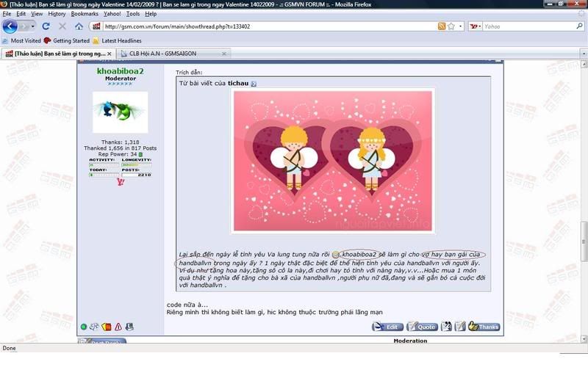Click the search magnifier icon

pyautogui.click(x=579, y=26)
